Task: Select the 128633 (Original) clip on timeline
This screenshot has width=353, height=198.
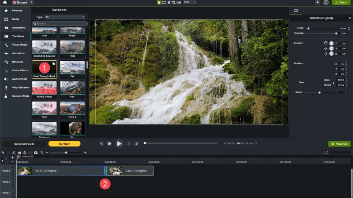Action: pos(130,171)
